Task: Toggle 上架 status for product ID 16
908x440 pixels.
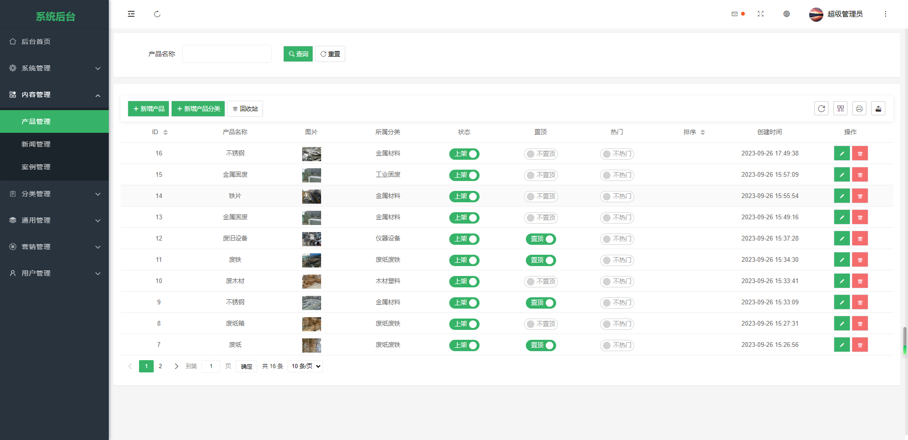Action: (464, 154)
